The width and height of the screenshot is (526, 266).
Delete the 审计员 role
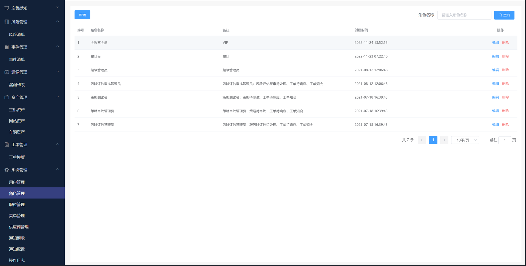[x=505, y=56]
